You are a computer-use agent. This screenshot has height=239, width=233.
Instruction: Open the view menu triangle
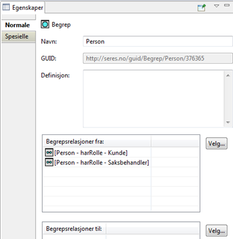(216, 6)
